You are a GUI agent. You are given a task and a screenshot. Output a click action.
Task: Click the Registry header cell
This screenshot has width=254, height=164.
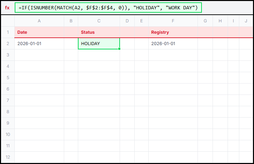173,32
